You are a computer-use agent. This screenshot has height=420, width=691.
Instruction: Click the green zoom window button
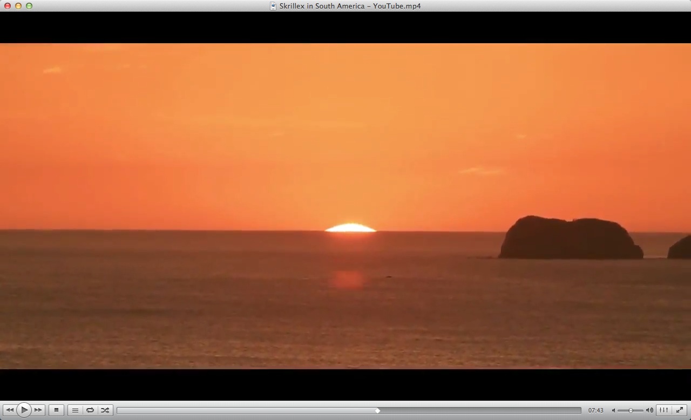coord(29,6)
